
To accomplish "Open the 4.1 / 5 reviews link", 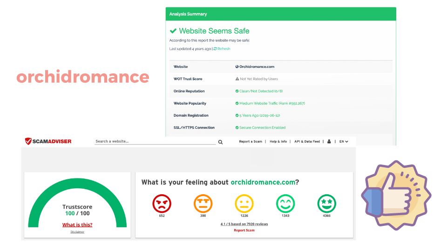I will coord(244,224).
